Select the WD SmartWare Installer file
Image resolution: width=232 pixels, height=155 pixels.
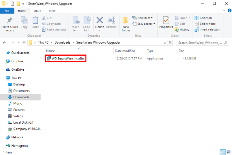pos(66,58)
